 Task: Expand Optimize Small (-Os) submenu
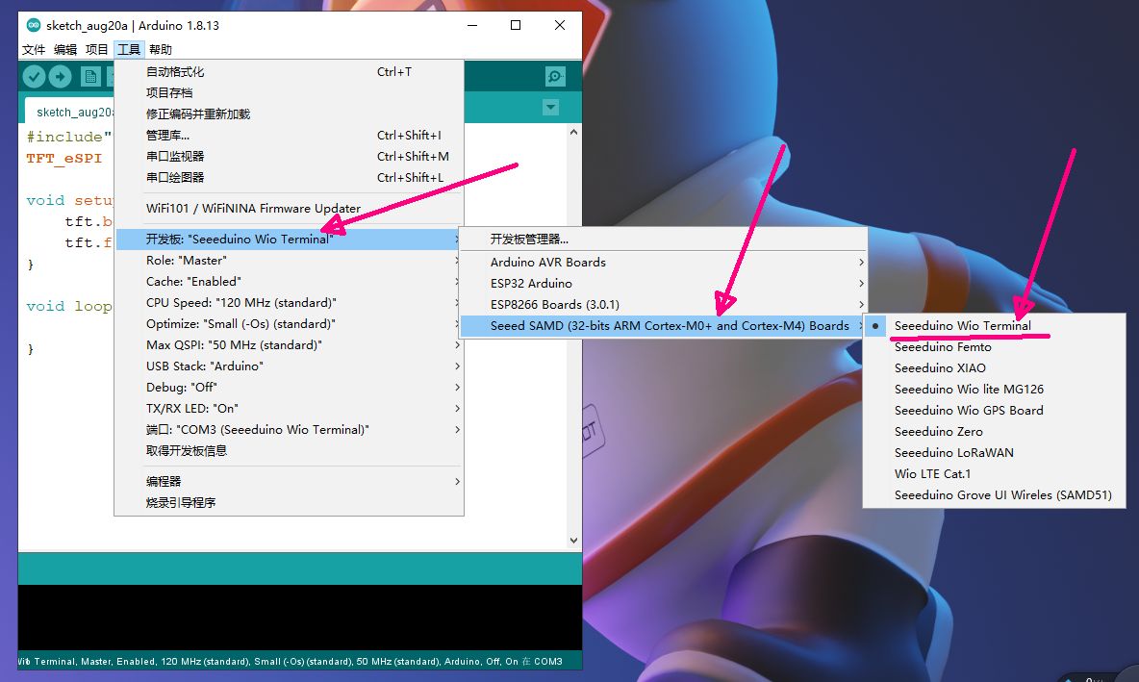(x=290, y=323)
